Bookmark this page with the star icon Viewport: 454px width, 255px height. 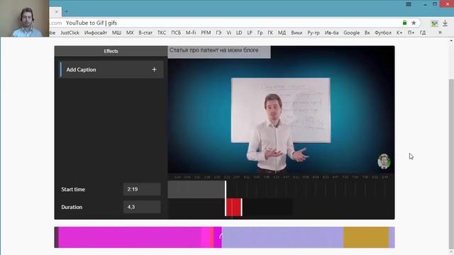click(414, 23)
